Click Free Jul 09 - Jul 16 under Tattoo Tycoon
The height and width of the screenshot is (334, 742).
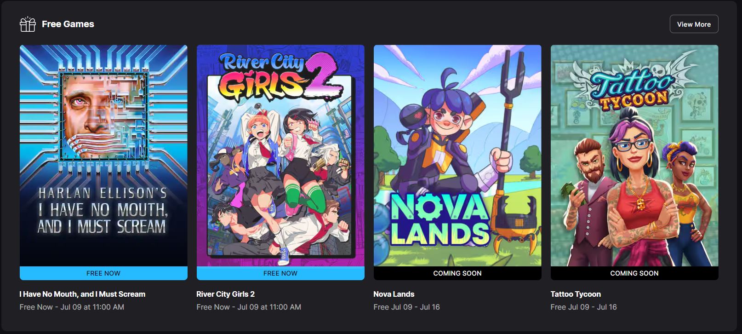click(x=583, y=307)
